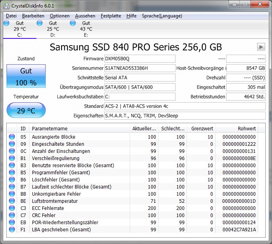Click status icon of Unkorrigierbare Fehler row
Image resolution: width=272 pixels, height=244 pixels.
[12, 194]
